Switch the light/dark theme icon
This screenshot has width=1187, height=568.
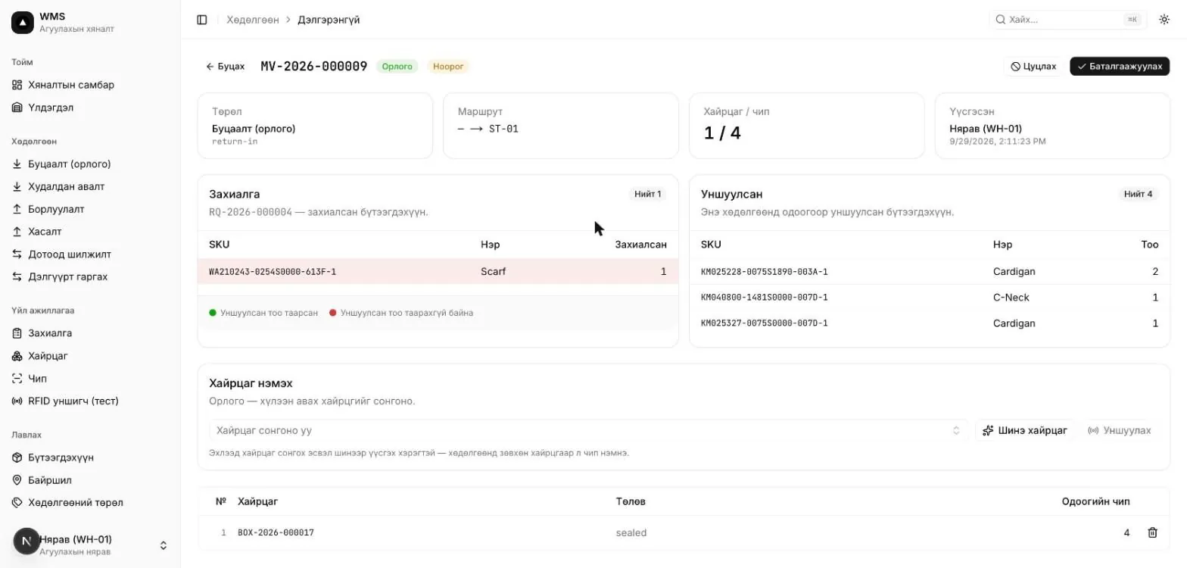point(1164,20)
